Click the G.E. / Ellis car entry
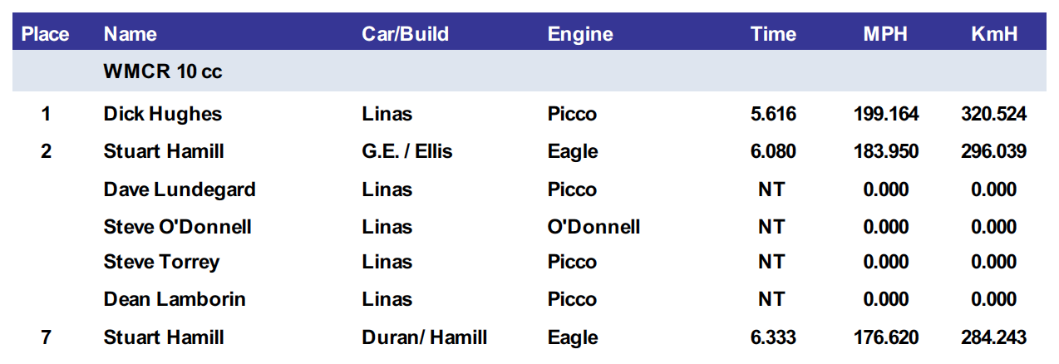Viewport: 1059px width, 364px height. [407, 151]
